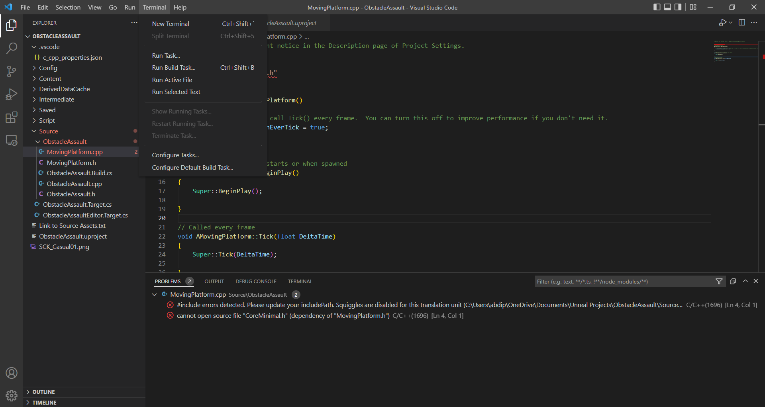Open the Remote Explorer view

coord(12,140)
